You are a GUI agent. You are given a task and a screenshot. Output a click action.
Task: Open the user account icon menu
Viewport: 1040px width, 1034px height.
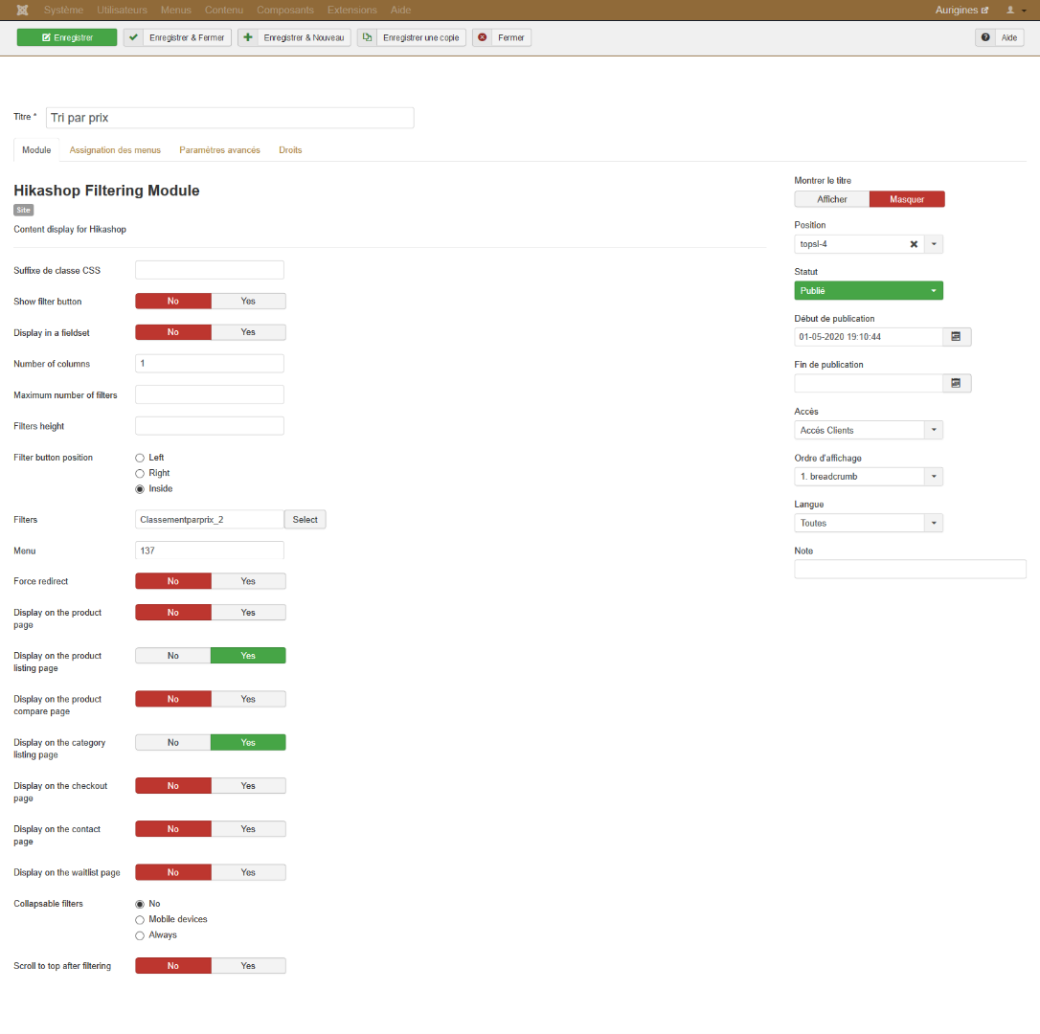tap(1016, 10)
